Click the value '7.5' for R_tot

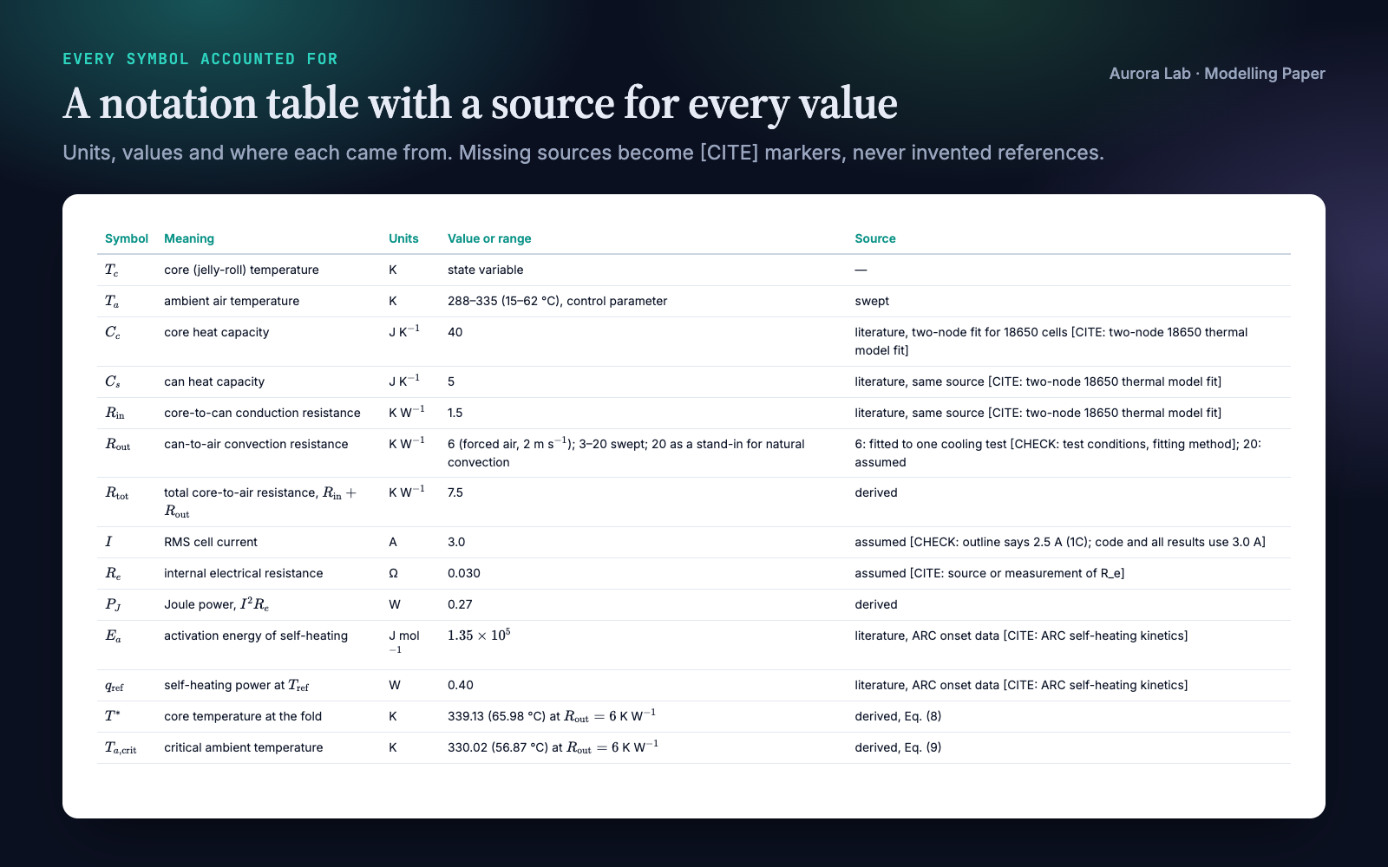click(455, 492)
